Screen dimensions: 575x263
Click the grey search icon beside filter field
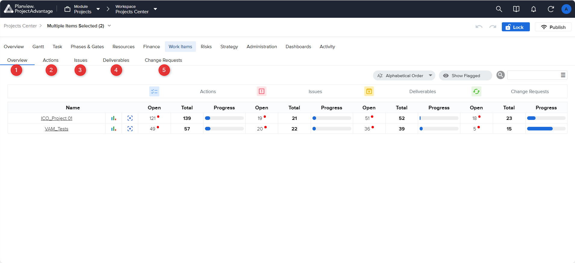pyautogui.click(x=500, y=75)
